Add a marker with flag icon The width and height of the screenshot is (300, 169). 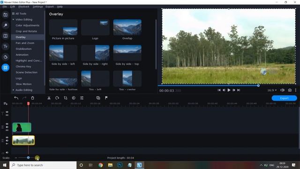coord(106,98)
